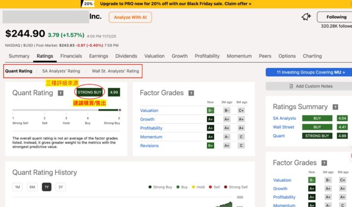Image resolution: width=352 pixels, height=207 pixels.
Task: Click the 11 Investing Groups Covering MU banner
Action: (x=308, y=72)
